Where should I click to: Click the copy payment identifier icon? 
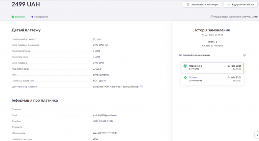pyautogui.click(x=142, y=87)
